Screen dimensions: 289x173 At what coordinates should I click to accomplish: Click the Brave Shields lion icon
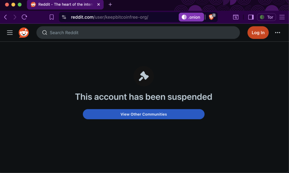pos(211,17)
